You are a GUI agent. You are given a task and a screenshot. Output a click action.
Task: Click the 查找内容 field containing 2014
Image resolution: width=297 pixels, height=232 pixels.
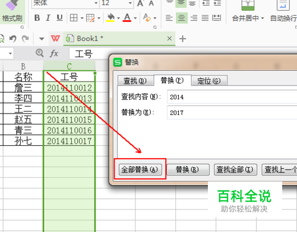[232, 97]
